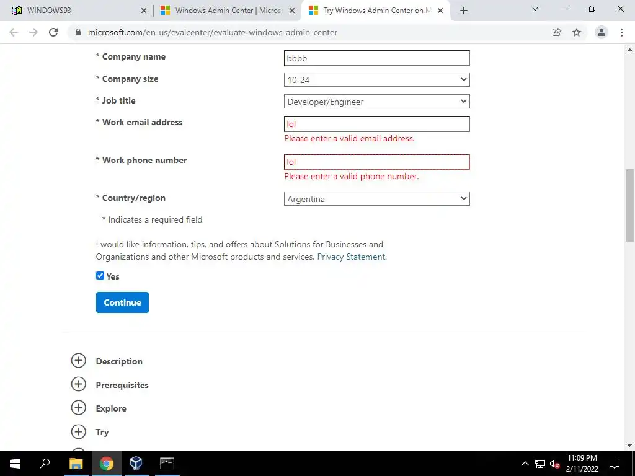Show hidden system tray icons
The height and width of the screenshot is (476, 635).
tap(525, 464)
